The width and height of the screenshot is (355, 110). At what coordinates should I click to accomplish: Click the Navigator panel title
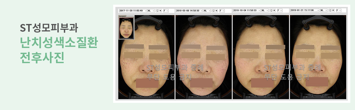pos(123,16)
